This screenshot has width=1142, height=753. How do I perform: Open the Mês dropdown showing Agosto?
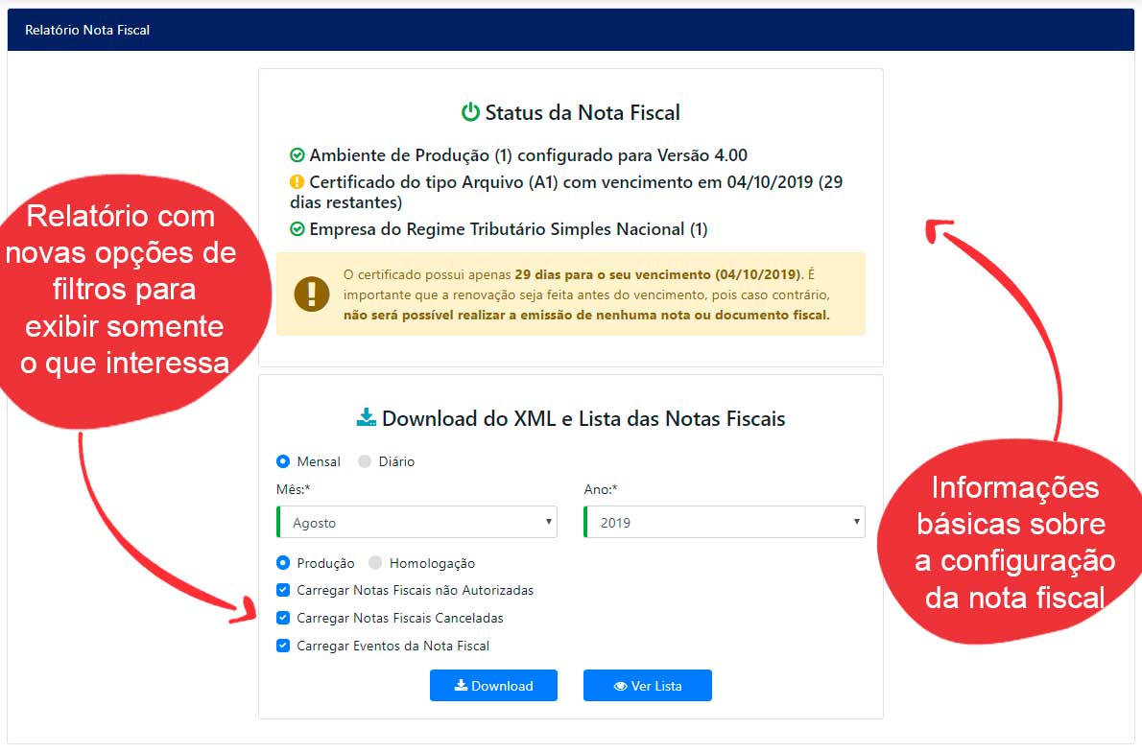pos(416,523)
